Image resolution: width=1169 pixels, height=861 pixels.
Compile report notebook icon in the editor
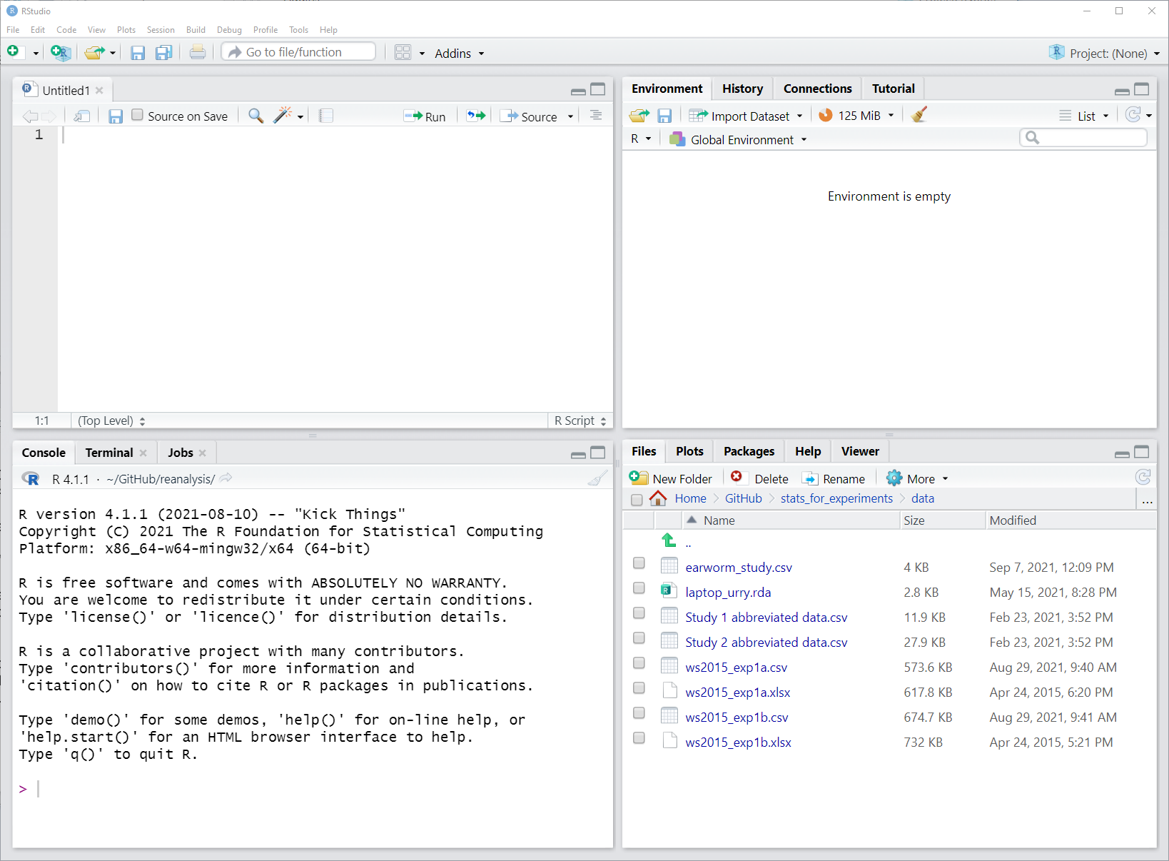[x=326, y=116]
